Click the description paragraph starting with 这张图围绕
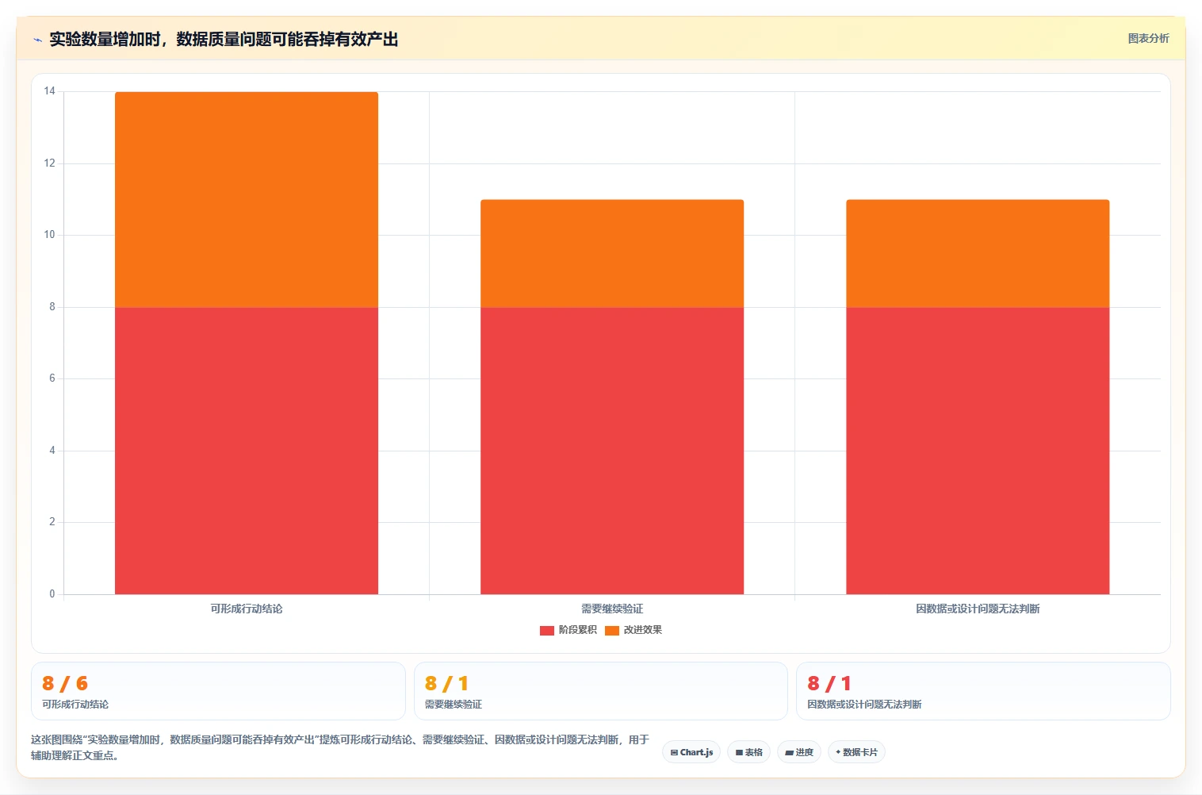This screenshot has height=795, width=1202. 340,747
